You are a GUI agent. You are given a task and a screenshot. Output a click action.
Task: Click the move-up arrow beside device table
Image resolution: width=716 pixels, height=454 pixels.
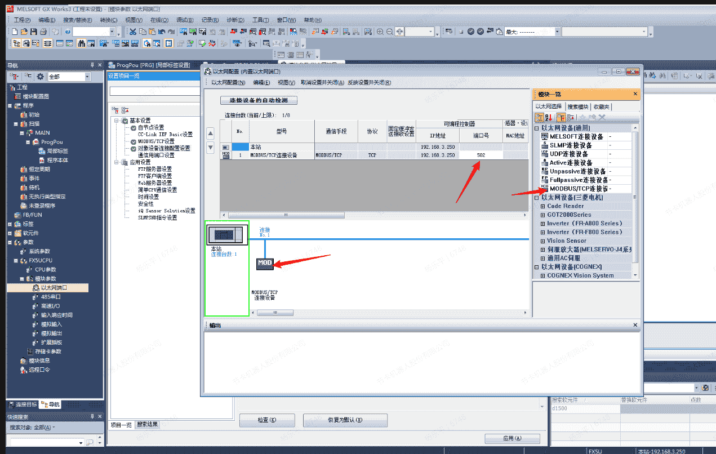pyautogui.click(x=211, y=134)
